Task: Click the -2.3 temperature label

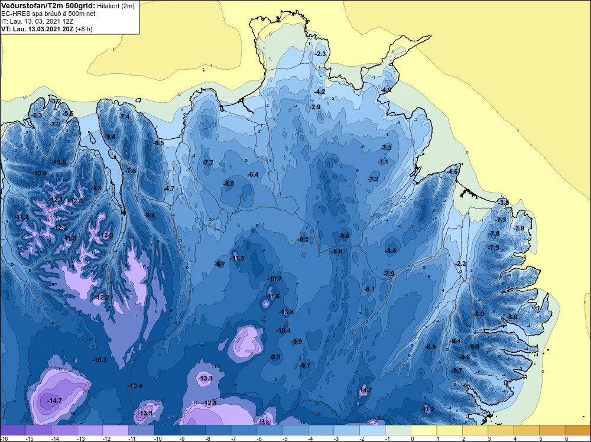Action: point(320,54)
